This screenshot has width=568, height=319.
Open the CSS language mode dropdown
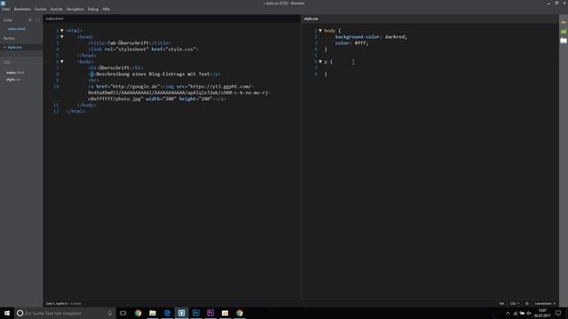(515, 303)
